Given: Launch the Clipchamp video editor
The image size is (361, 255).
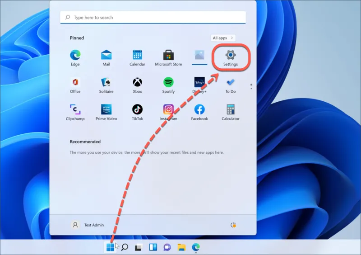Looking at the screenshot, I should (75, 112).
